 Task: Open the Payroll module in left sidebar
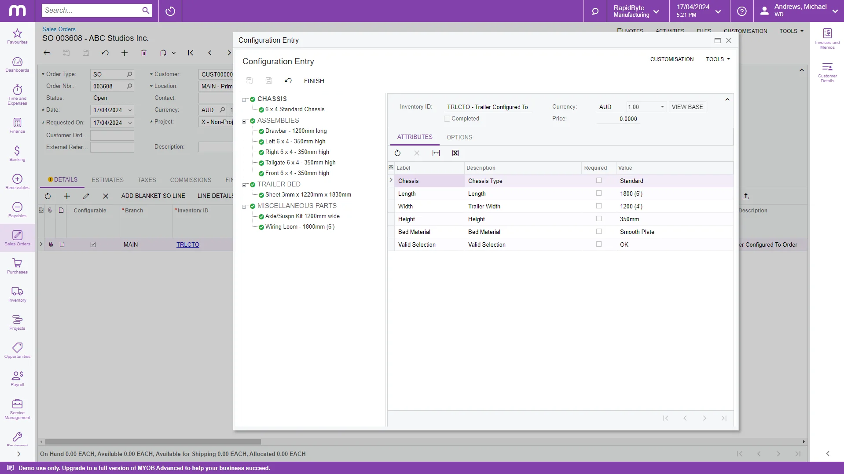17,378
